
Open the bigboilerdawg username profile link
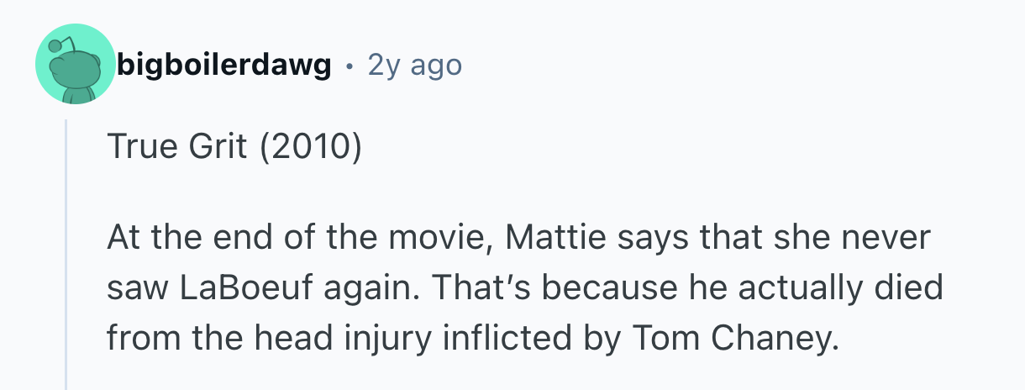(224, 65)
